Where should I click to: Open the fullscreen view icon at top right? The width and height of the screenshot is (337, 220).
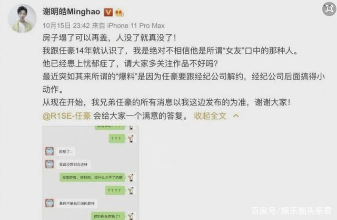pyautogui.click(x=329, y=9)
